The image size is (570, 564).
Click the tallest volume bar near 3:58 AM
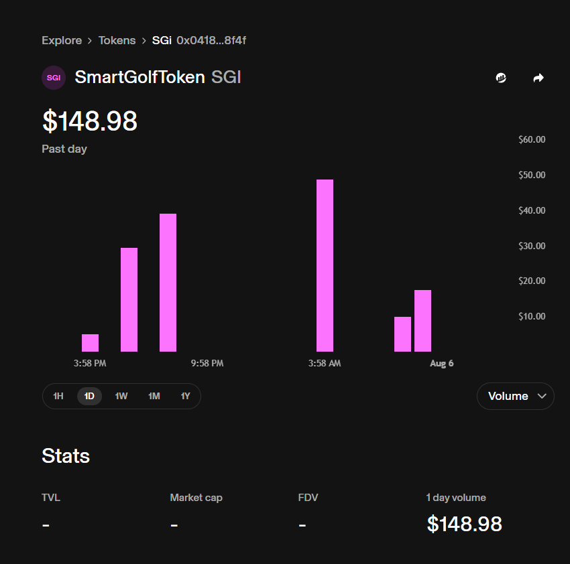click(x=325, y=265)
